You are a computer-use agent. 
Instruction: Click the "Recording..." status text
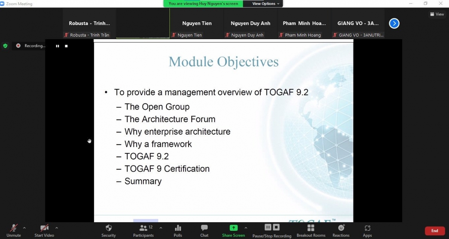tap(35, 46)
